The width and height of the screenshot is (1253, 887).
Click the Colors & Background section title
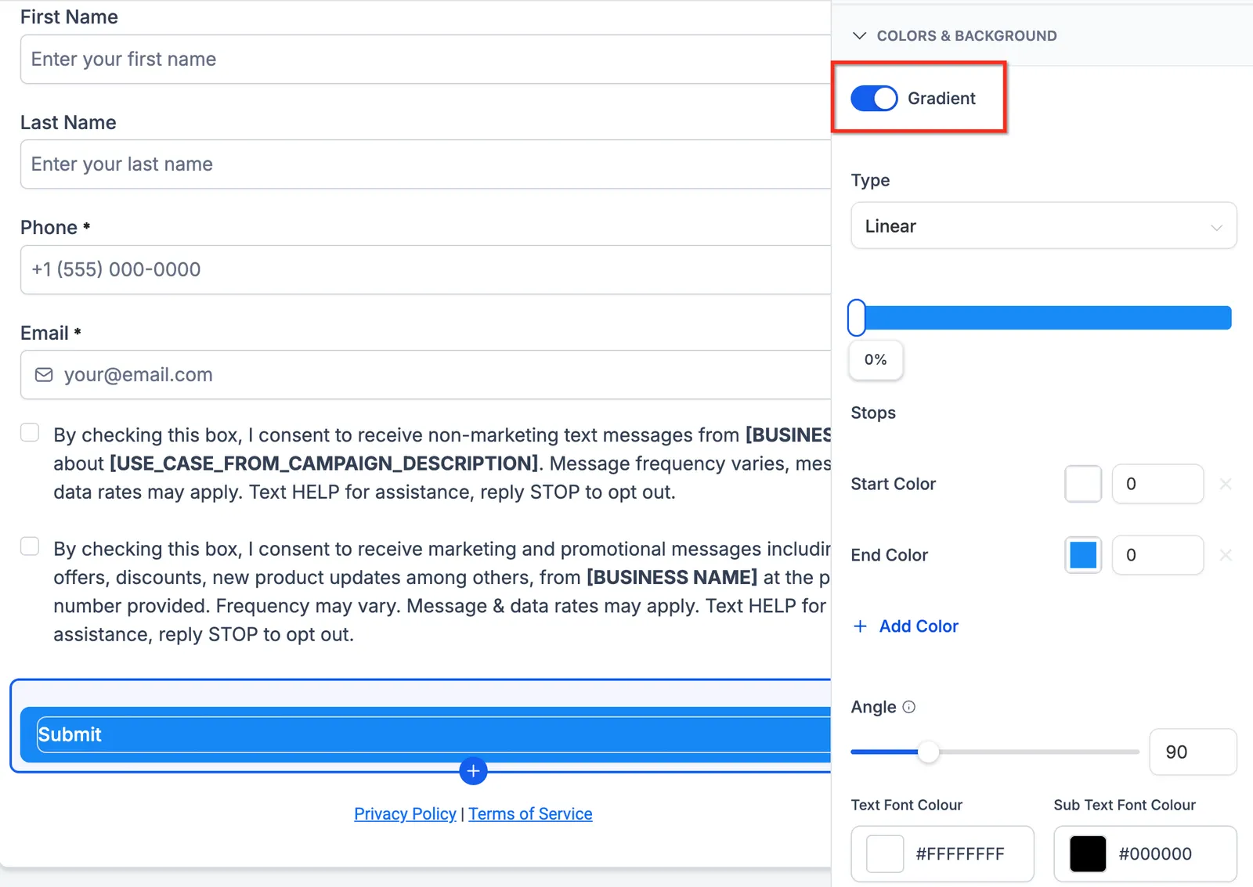(966, 36)
